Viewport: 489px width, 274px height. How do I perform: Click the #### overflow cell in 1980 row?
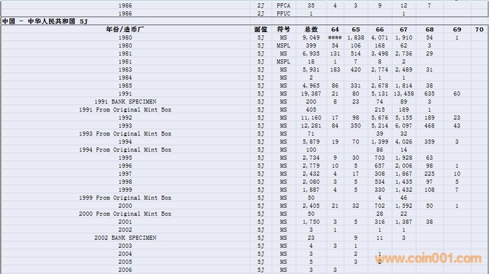[335, 37]
